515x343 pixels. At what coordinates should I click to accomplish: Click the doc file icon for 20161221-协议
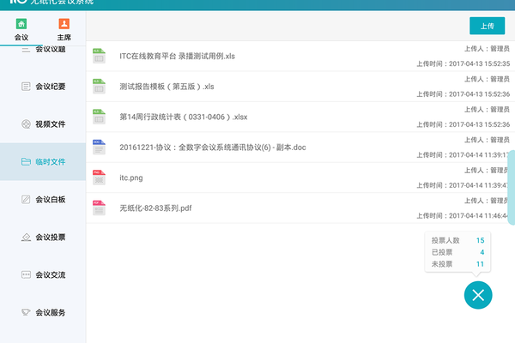[x=99, y=147]
